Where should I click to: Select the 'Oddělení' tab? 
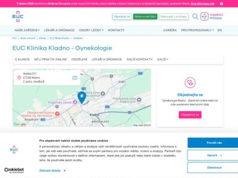[79, 59]
